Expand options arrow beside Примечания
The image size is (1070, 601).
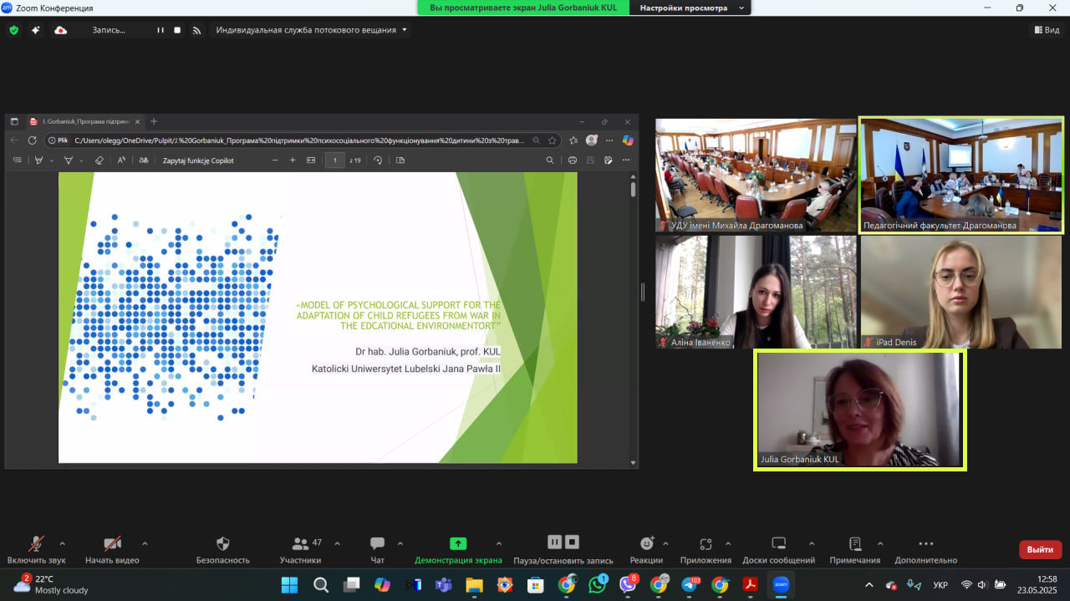tap(880, 543)
